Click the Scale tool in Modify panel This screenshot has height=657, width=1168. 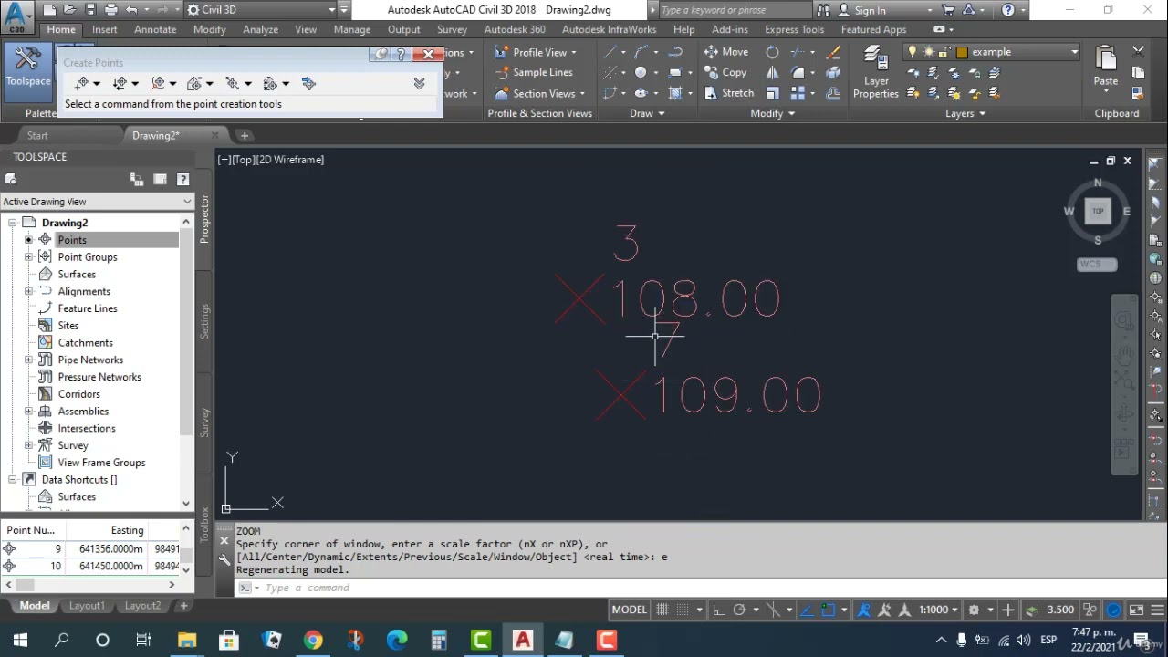(x=773, y=93)
